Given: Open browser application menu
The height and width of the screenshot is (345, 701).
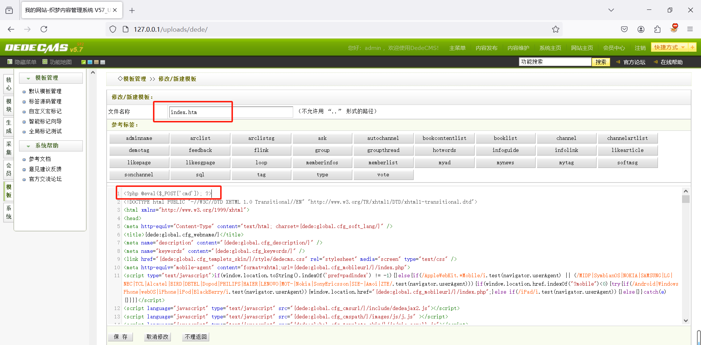Looking at the screenshot, I should [x=690, y=29].
